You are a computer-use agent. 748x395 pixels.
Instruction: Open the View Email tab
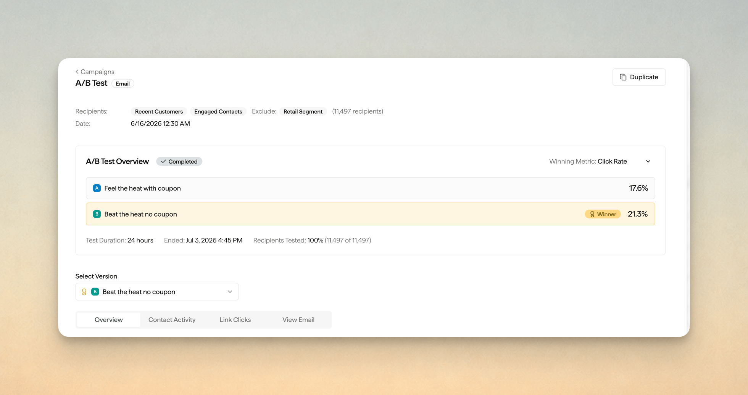[x=298, y=320]
